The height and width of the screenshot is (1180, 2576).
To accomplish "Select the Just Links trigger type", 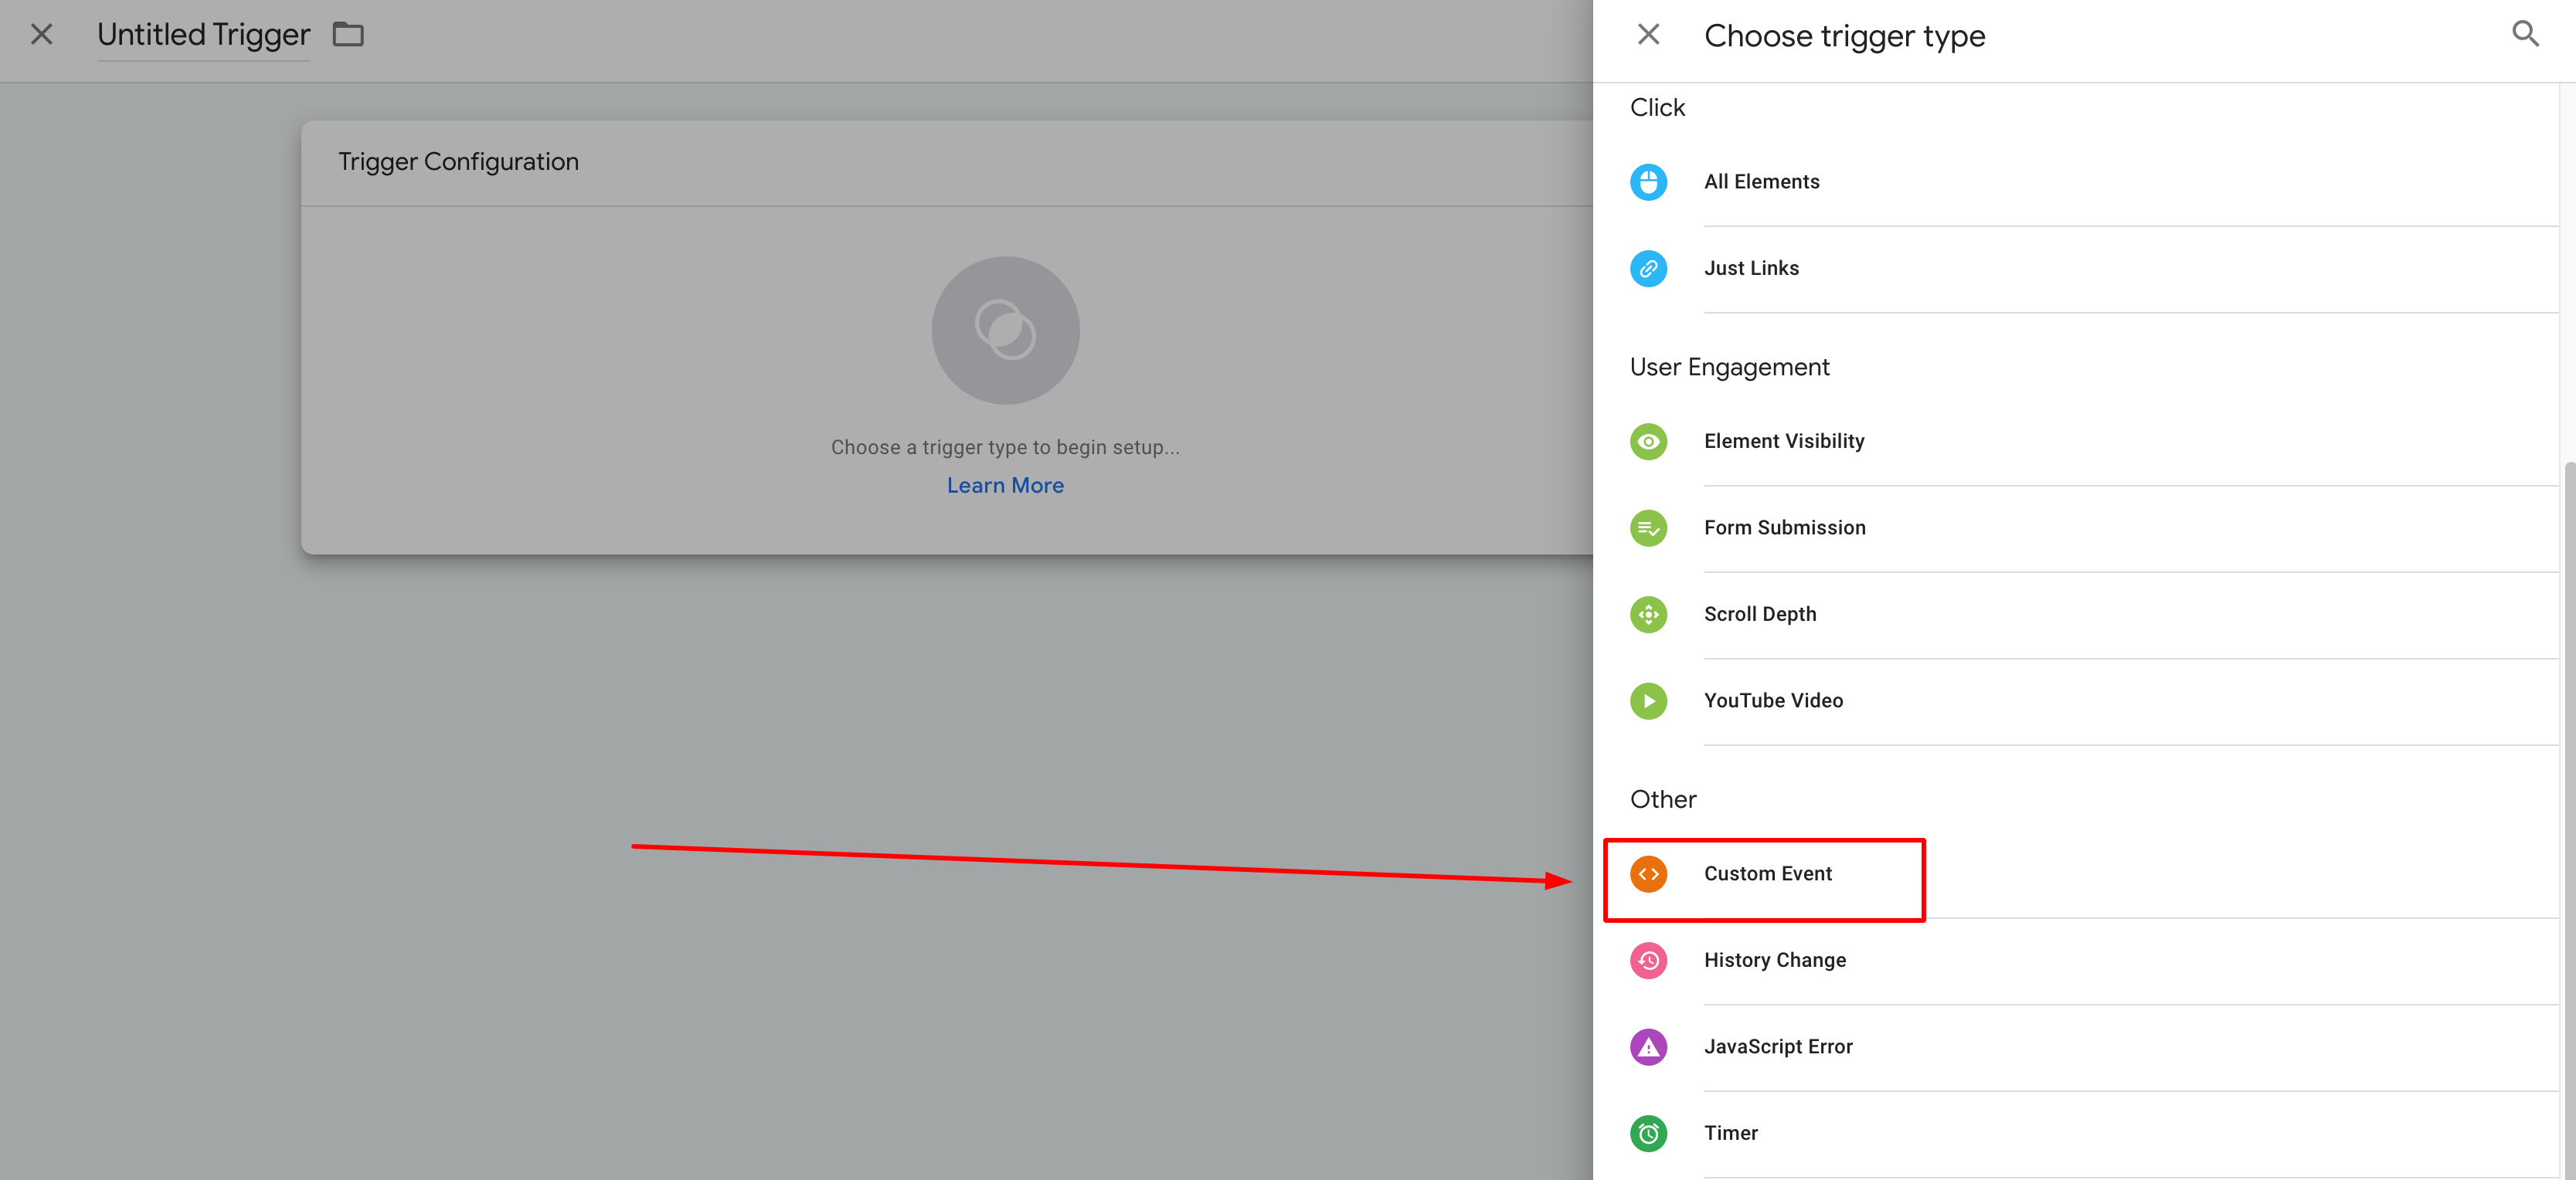I will click(2075, 268).
